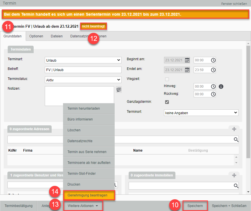
Task: Enable the Wegzeit checkbox
Action: coord(167,79)
